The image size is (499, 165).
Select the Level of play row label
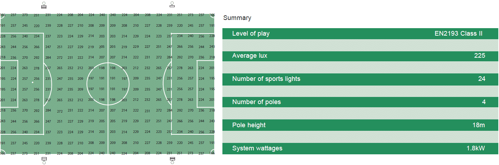251,34
